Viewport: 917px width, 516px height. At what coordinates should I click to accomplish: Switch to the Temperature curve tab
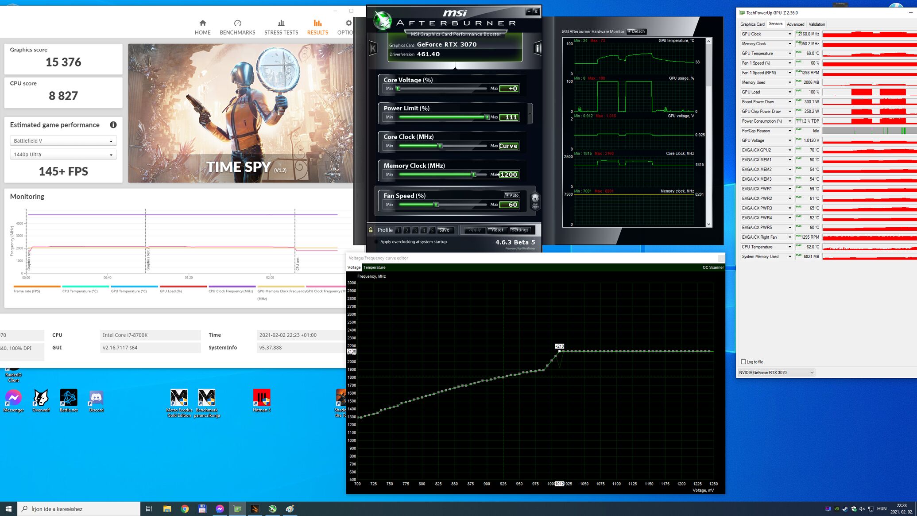tap(374, 268)
